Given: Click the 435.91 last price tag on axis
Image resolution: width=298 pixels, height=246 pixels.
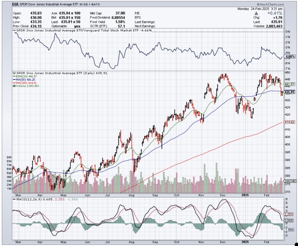Looking at the screenshot, I should coord(289,92).
